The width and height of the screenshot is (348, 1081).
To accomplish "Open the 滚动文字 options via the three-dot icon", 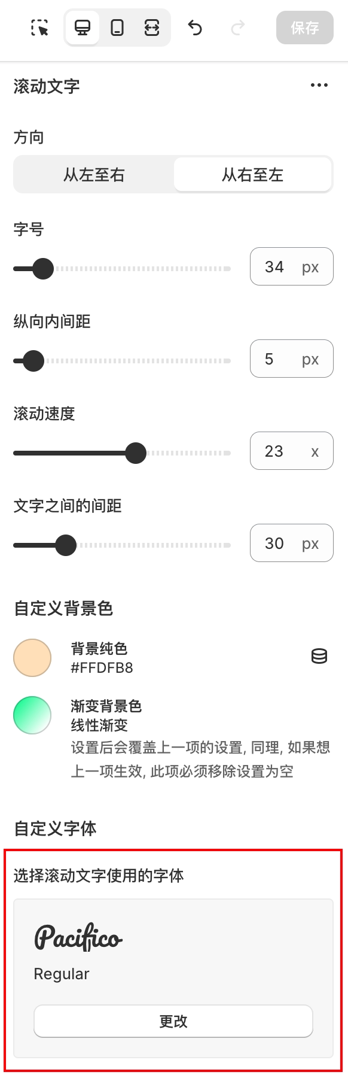I will point(319,85).
